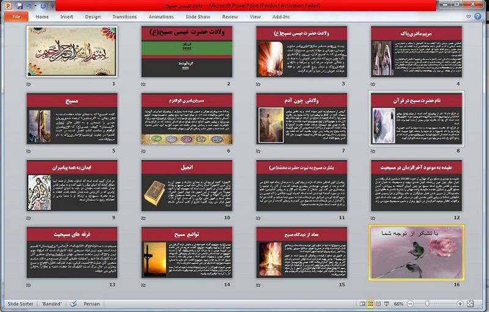Image resolution: width=489 pixels, height=312 pixels.
Task: Click Fit slide to window icon
Action: pyautogui.click(x=472, y=303)
